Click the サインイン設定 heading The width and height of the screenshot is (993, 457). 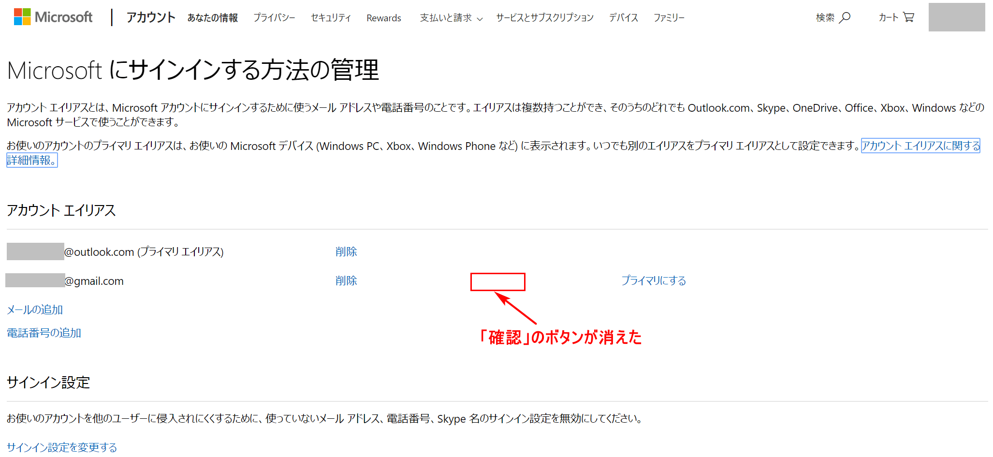(48, 383)
